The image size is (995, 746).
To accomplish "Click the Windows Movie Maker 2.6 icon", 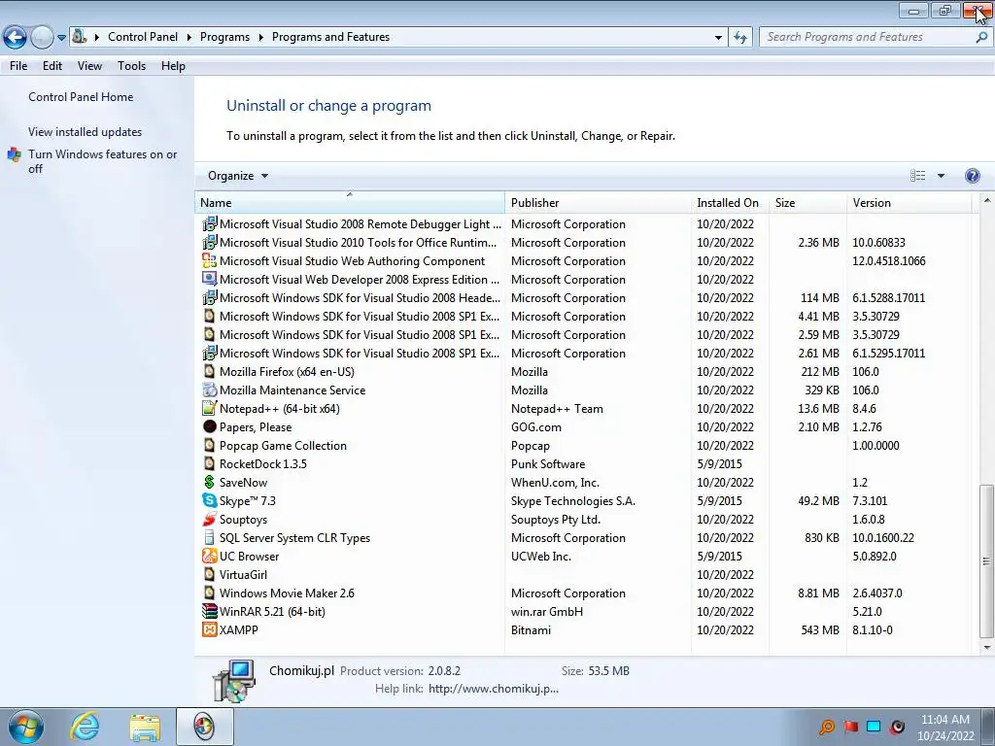I will (210, 592).
